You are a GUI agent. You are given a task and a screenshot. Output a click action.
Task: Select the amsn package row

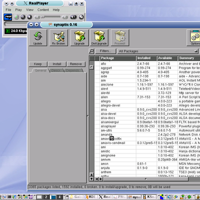[147, 163]
